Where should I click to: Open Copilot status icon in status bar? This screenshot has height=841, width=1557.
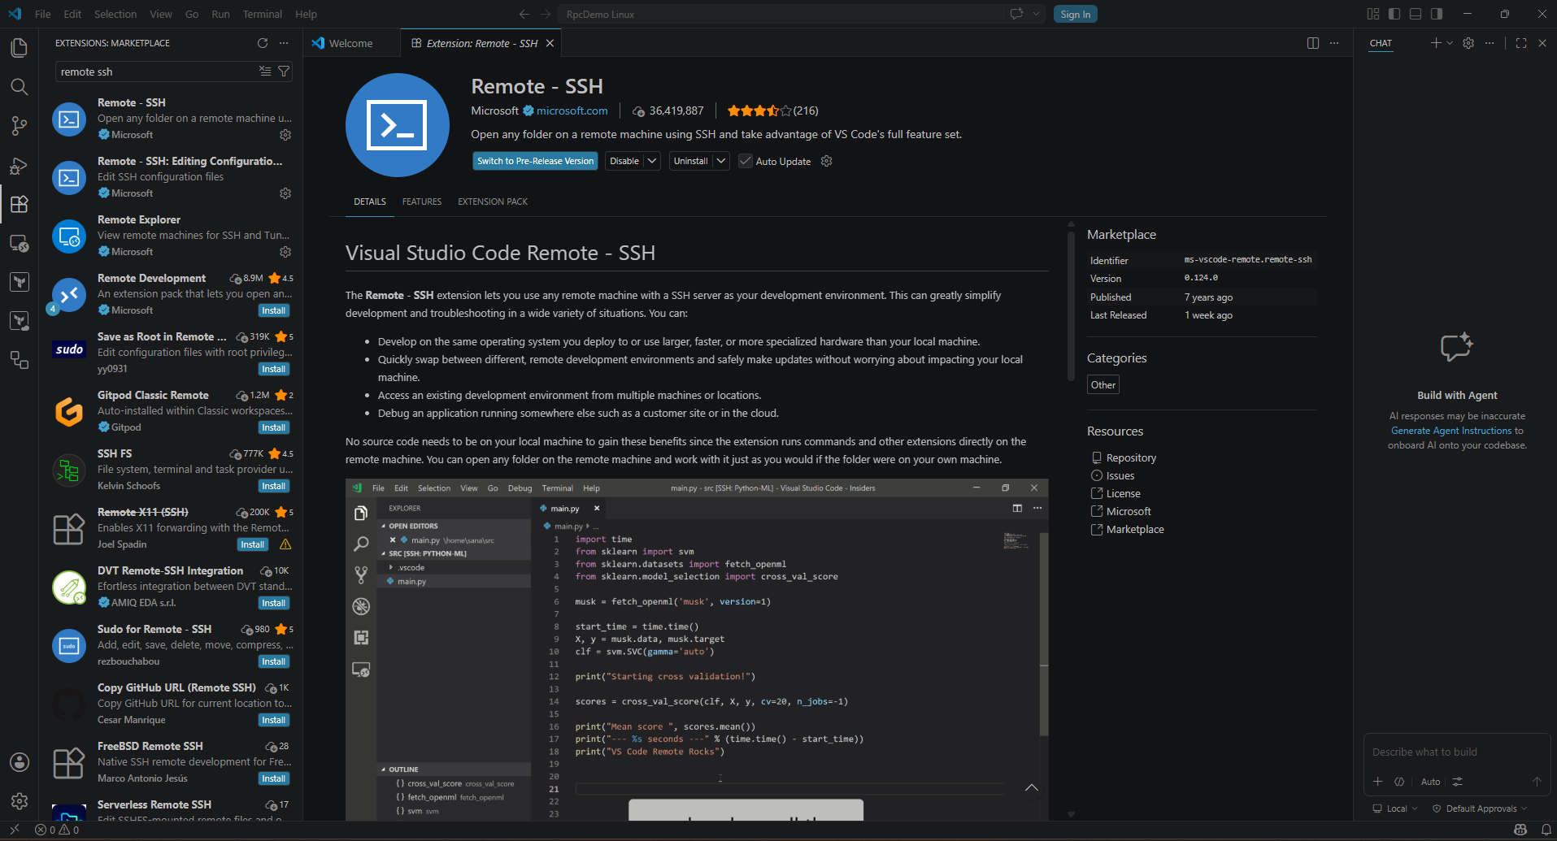(x=1520, y=830)
